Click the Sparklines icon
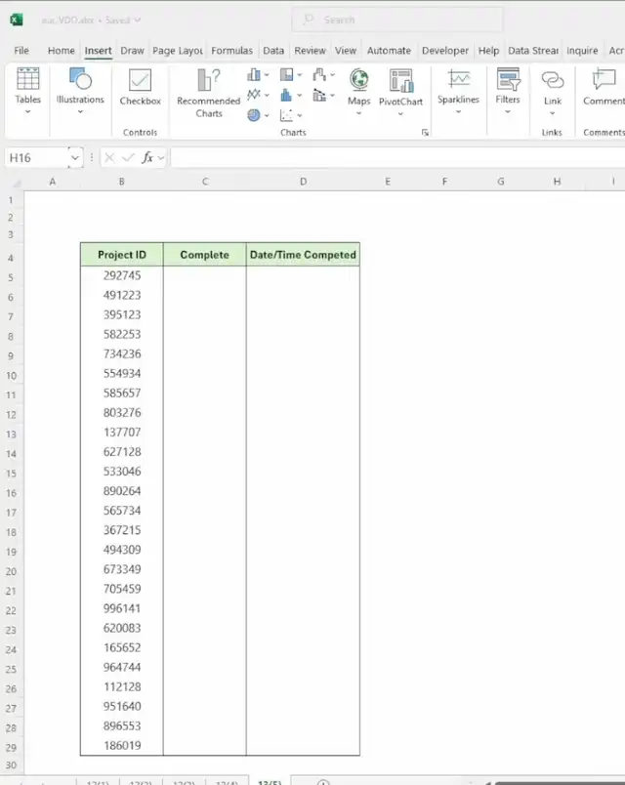The image size is (625, 785). [x=458, y=87]
